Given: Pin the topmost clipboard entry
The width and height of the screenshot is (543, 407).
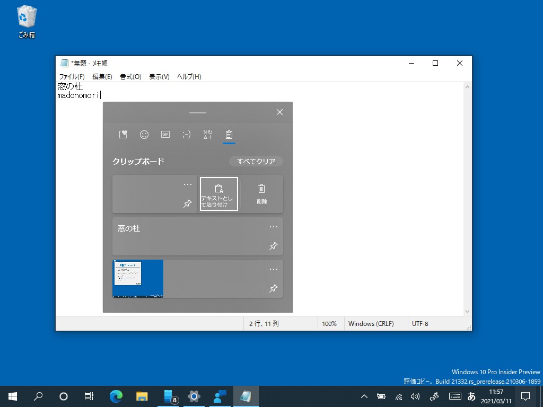Looking at the screenshot, I should [x=187, y=203].
